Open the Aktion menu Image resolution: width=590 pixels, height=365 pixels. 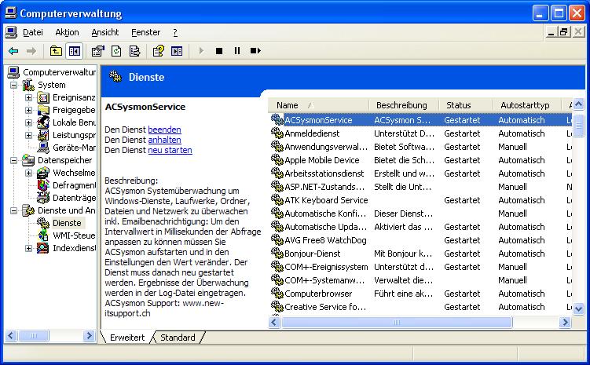tap(67, 32)
